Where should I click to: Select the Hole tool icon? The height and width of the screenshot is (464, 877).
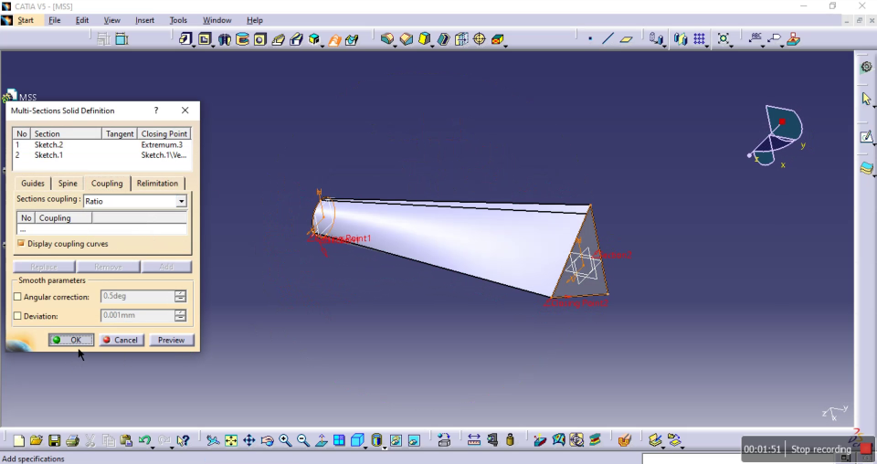click(x=260, y=39)
